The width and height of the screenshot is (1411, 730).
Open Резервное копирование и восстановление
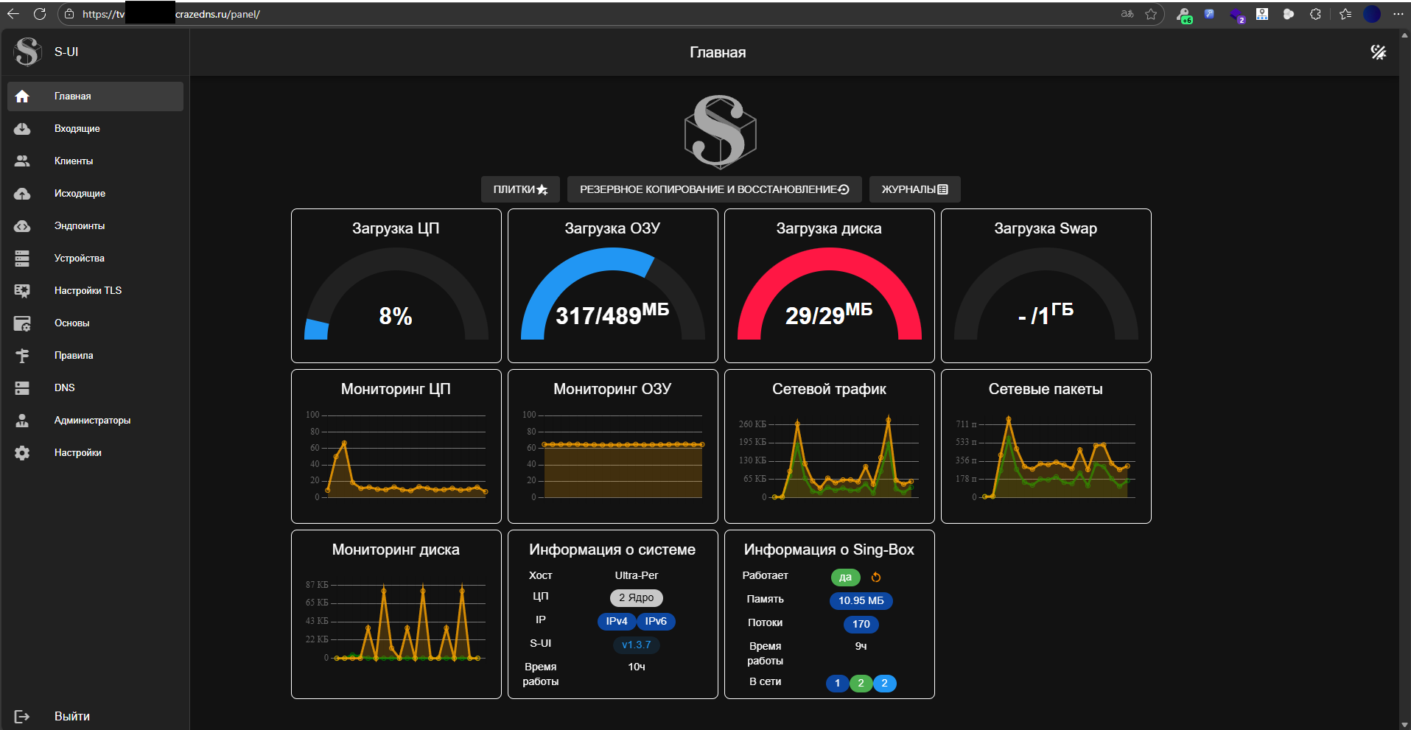tap(714, 189)
